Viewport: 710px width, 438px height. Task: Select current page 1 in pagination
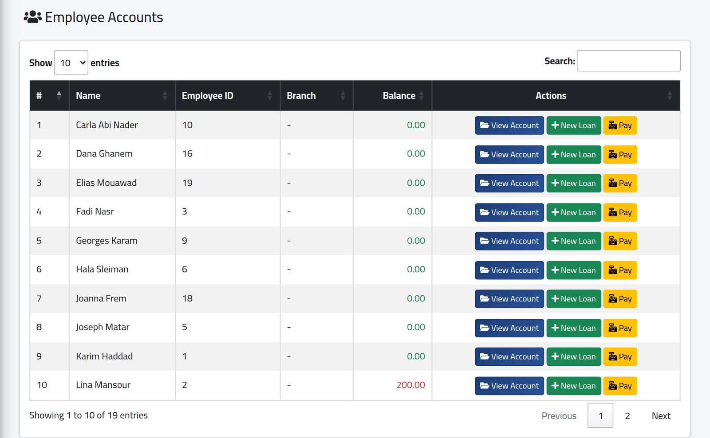coord(600,416)
